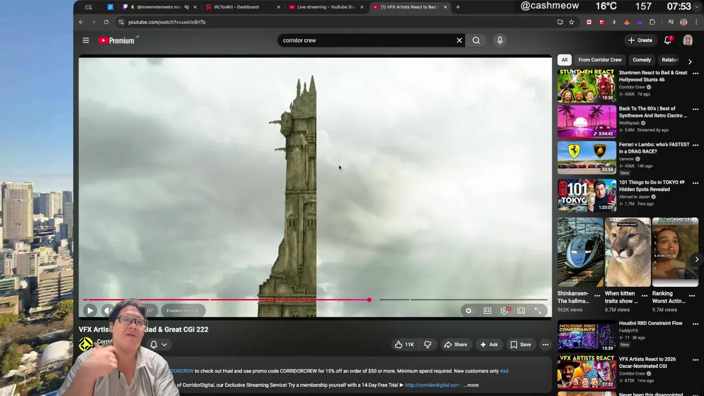Open Shinkansen Shorts thumbnail
This screenshot has width=704, height=396.
[580, 252]
